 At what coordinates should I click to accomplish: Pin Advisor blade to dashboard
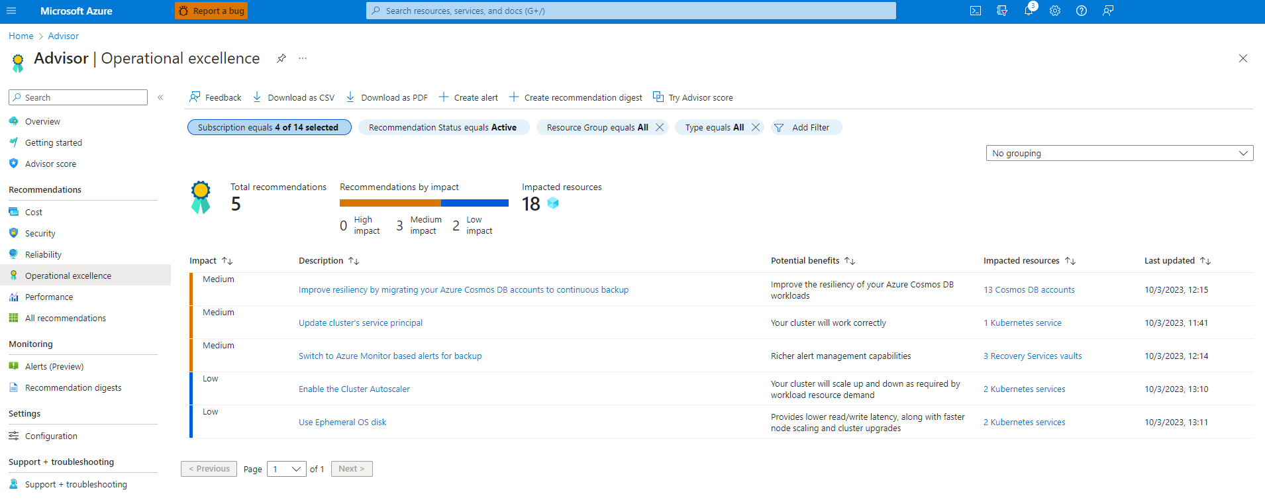click(281, 58)
